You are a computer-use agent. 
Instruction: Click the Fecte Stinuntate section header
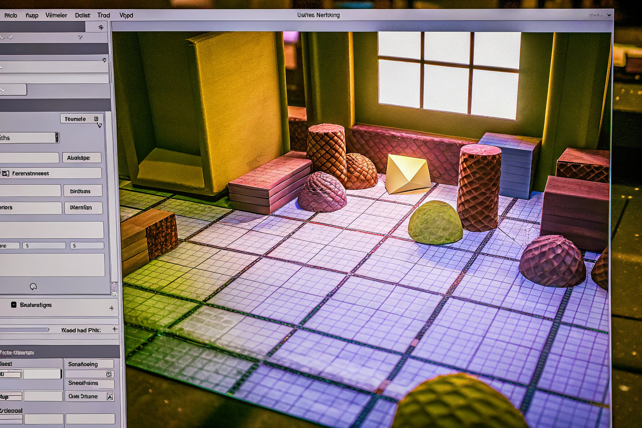tap(60, 352)
